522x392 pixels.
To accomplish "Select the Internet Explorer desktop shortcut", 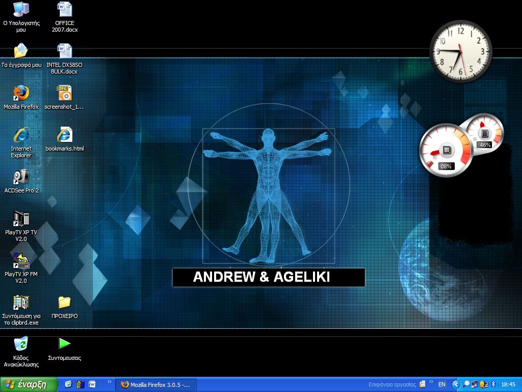I will [x=21, y=143].
